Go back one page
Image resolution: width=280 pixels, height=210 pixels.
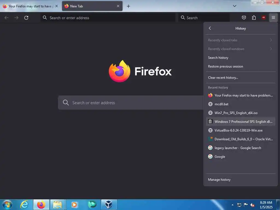[7, 18]
